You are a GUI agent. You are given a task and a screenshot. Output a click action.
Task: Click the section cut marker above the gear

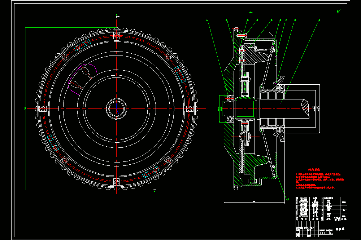point(117,16)
